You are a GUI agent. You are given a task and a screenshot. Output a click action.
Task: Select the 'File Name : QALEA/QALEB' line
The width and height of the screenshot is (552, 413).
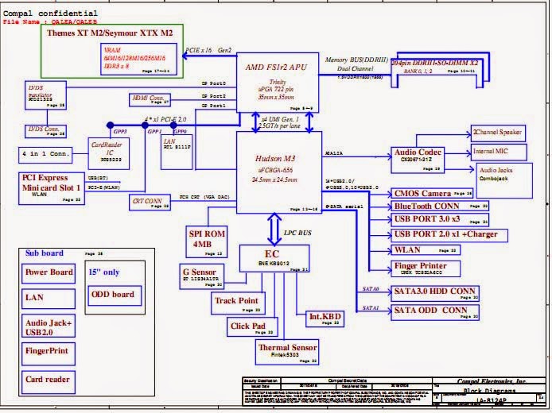pyautogui.click(x=50, y=21)
